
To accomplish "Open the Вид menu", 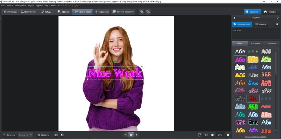I will pos(46,5).
